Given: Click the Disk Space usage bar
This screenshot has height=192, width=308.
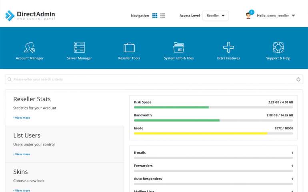Looking at the screenshot, I should [x=213, y=108].
